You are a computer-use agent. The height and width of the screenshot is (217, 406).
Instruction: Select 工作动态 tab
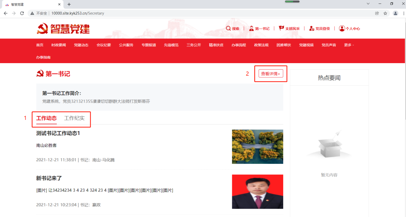pyautogui.click(x=47, y=118)
